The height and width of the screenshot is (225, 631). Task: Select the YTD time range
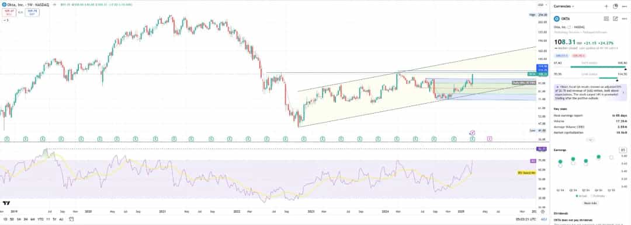click(x=41, y=219)
